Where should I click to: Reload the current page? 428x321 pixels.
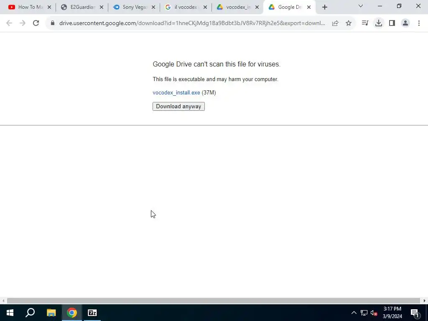36,23
